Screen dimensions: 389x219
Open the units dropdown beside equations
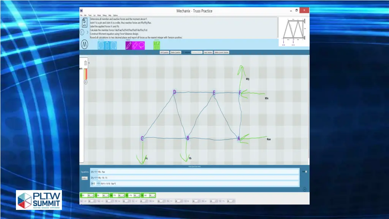pyautogui.click(x=84, y=178)
